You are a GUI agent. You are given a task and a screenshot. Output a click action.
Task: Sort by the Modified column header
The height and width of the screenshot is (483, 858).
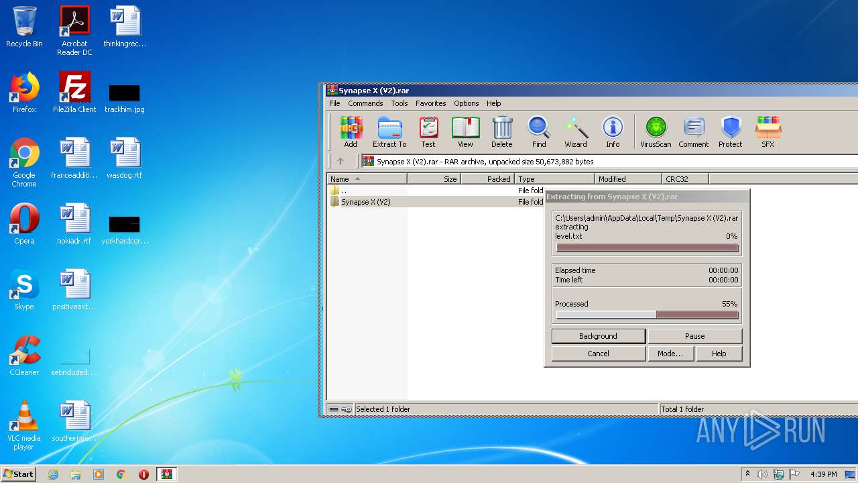tap(628, 179)
